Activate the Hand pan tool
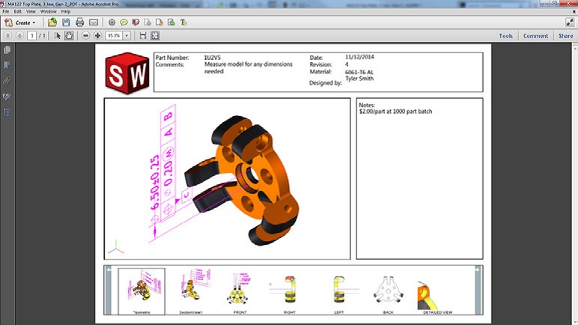Image resolution: width=578 pixels, height=325 pixels. [x=69, y=35]
